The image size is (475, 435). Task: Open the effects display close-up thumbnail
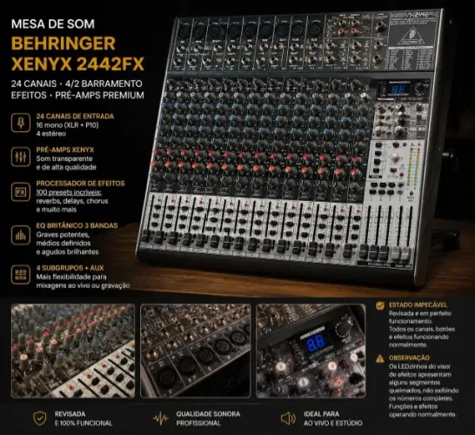[311, 351]
